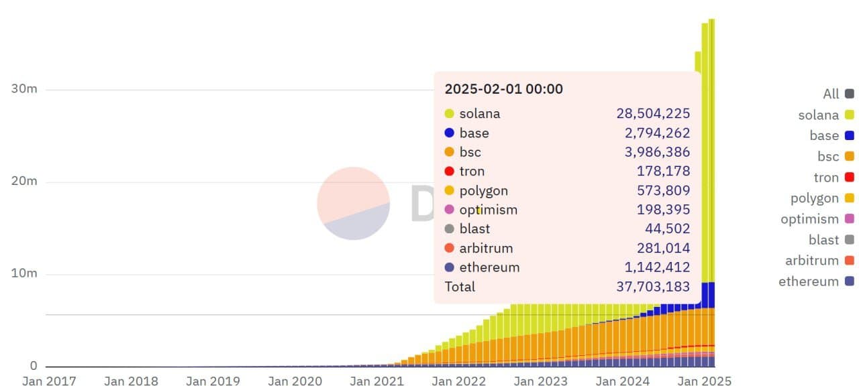This screenshot has width=859, height=386.
Task: Toggle the base entry in the right legend
Action: click(x=832, y=135)
